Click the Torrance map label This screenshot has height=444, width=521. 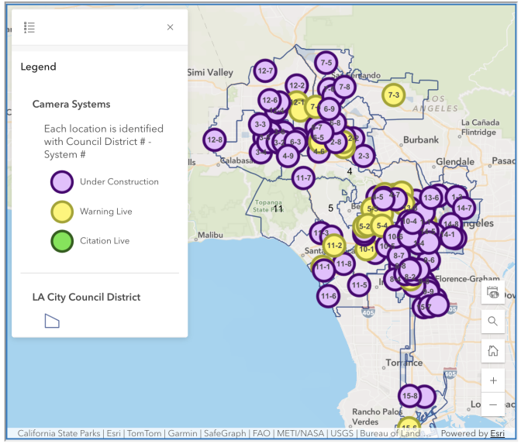tap(404, 363)
